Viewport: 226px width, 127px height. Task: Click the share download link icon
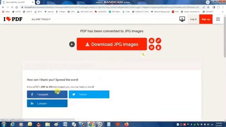[158, 41]
